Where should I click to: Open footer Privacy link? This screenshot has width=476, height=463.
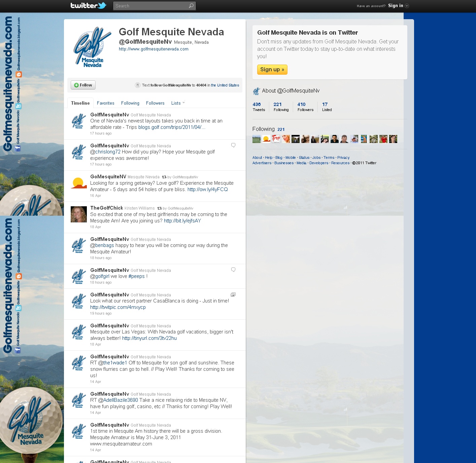click(x=343, y=157)
